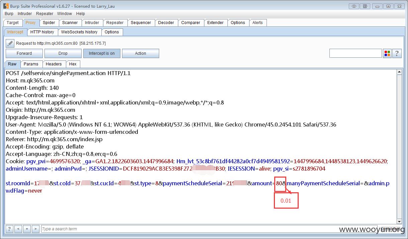Select the Intercept sub-tab
This screenshot has height=239, width=408.
coord(15,32)
